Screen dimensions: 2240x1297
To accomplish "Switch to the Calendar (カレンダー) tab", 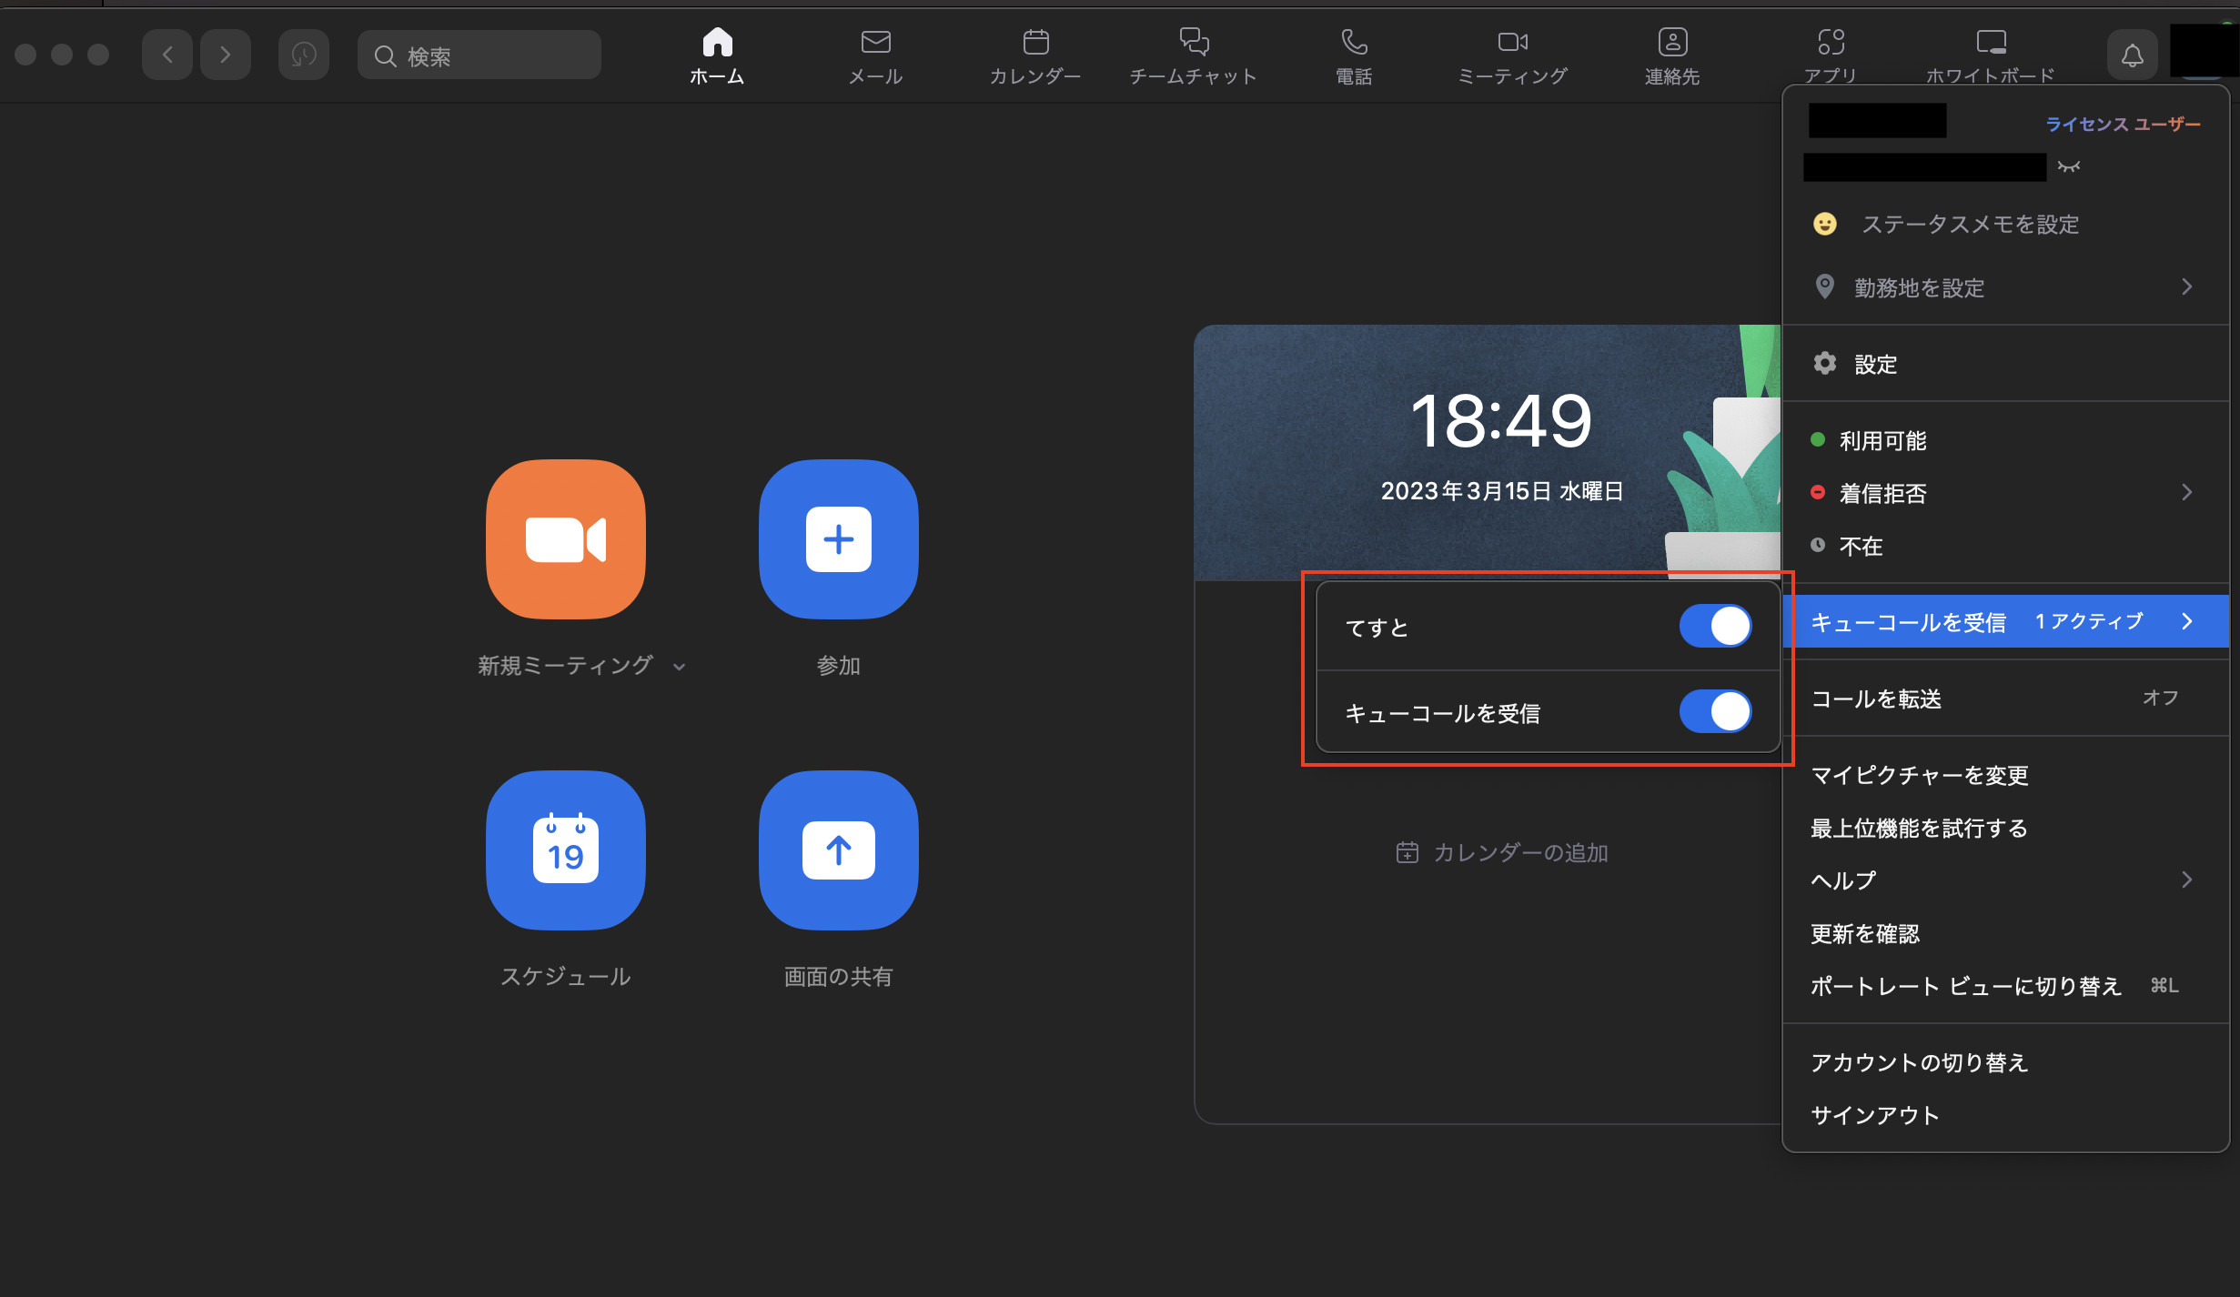I will coord(1035,56).
